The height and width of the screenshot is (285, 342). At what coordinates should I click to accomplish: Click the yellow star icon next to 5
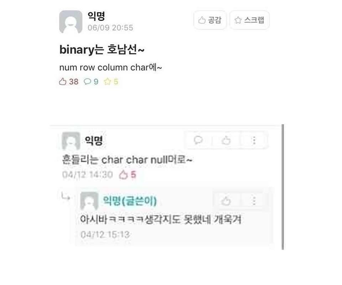(107, 82)
